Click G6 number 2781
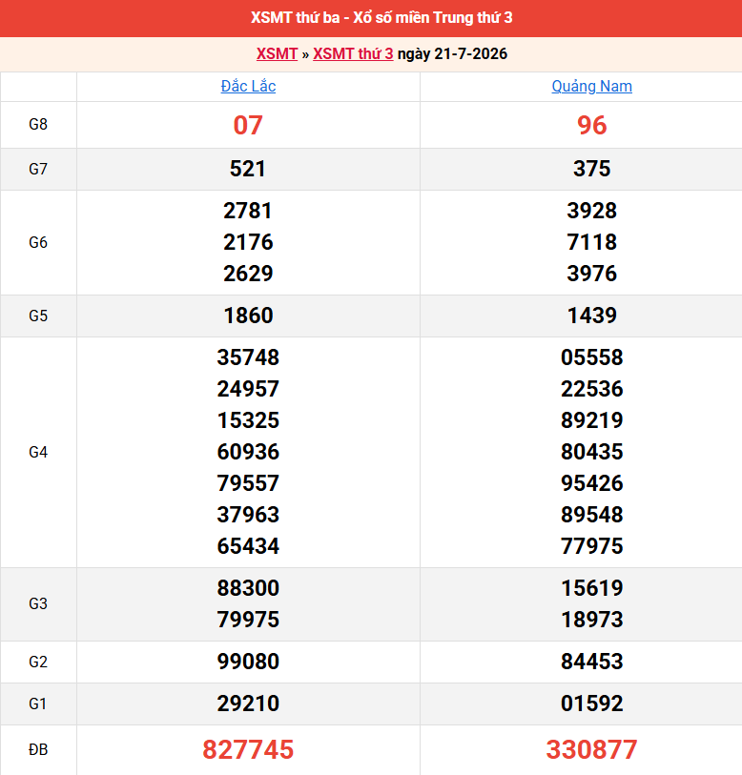This screenshot has height=775, width=742. [247, 211]
